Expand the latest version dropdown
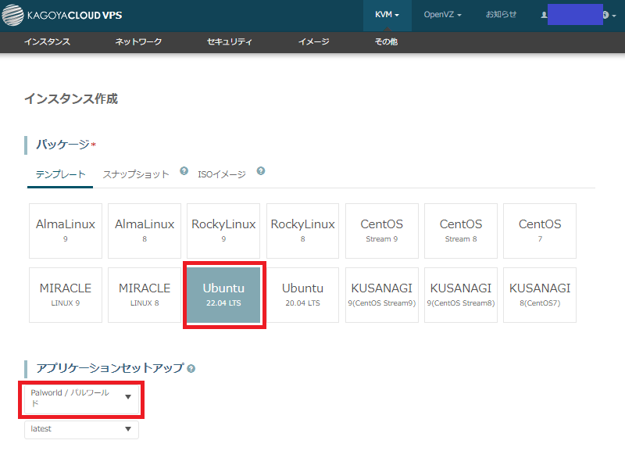The width and height of the screenshot is (625, 451). pyautogui.click(x=82, y=429)
